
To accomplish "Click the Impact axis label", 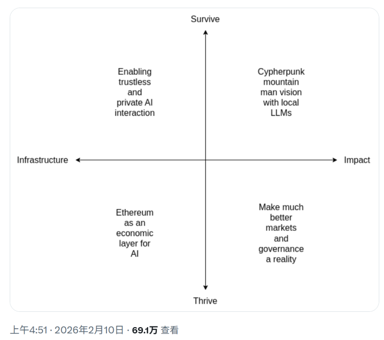I will click(x=356, y=160).
